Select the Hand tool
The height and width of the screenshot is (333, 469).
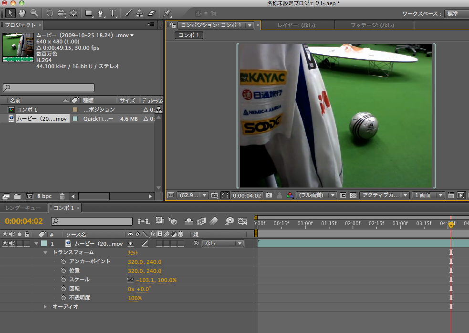point(22,13)
